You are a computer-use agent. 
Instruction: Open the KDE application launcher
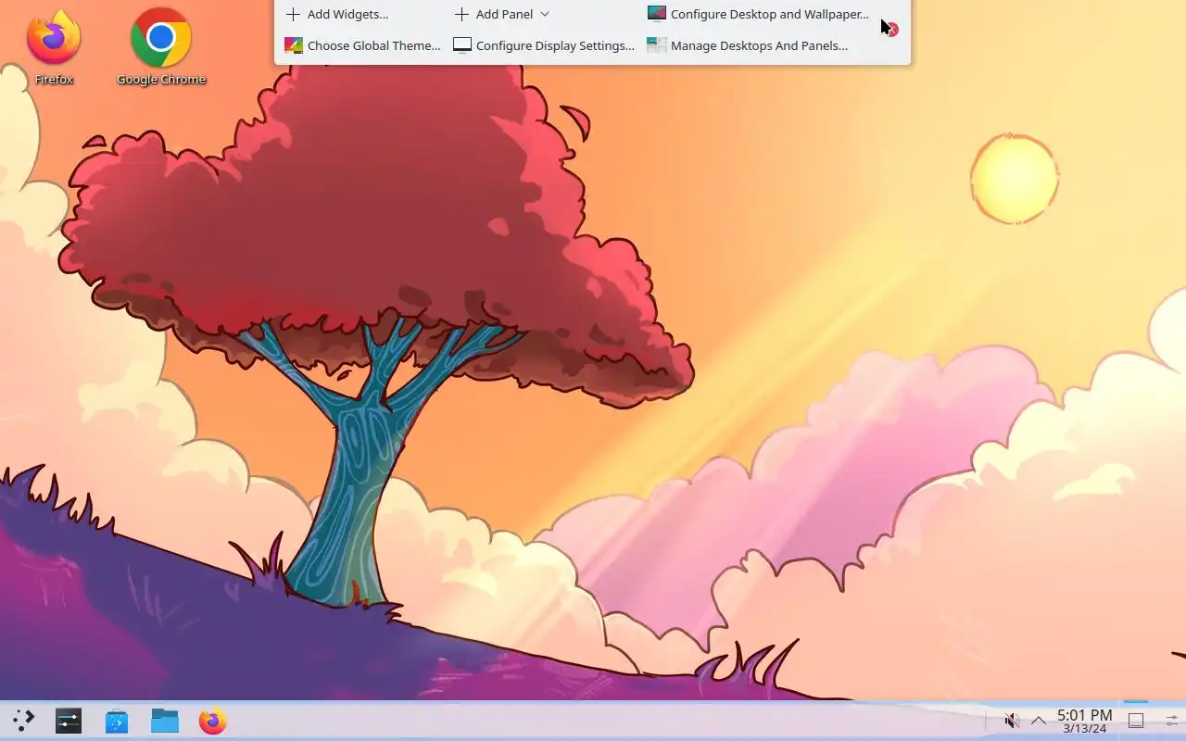(23, 721)
